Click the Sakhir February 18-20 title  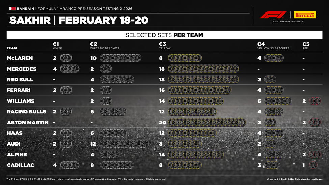pos(79,20)
